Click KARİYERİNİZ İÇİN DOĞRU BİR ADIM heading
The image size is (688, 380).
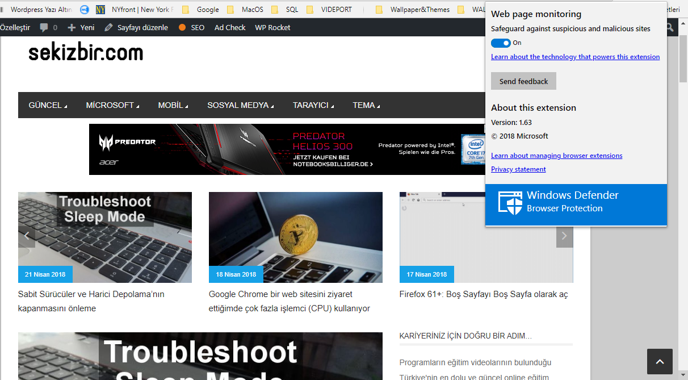465,336
